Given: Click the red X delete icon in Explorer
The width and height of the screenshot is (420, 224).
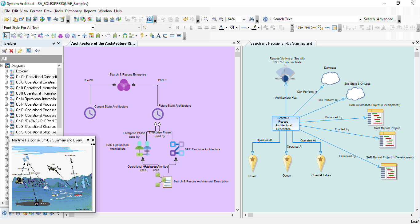Looking at the screenshot, I should tap(11, 51).
